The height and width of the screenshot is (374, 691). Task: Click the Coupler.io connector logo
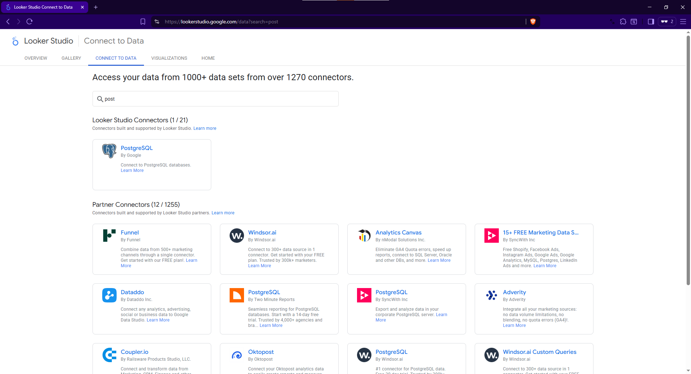[x=109, y=355]
